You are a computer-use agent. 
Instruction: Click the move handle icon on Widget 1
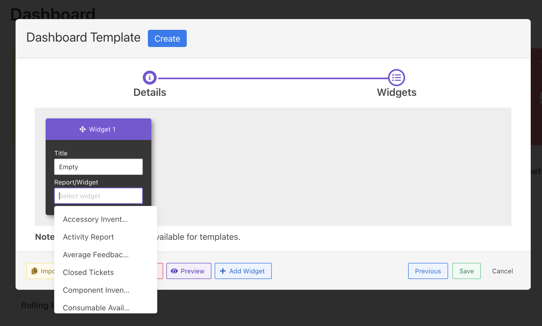pos(82,129)
